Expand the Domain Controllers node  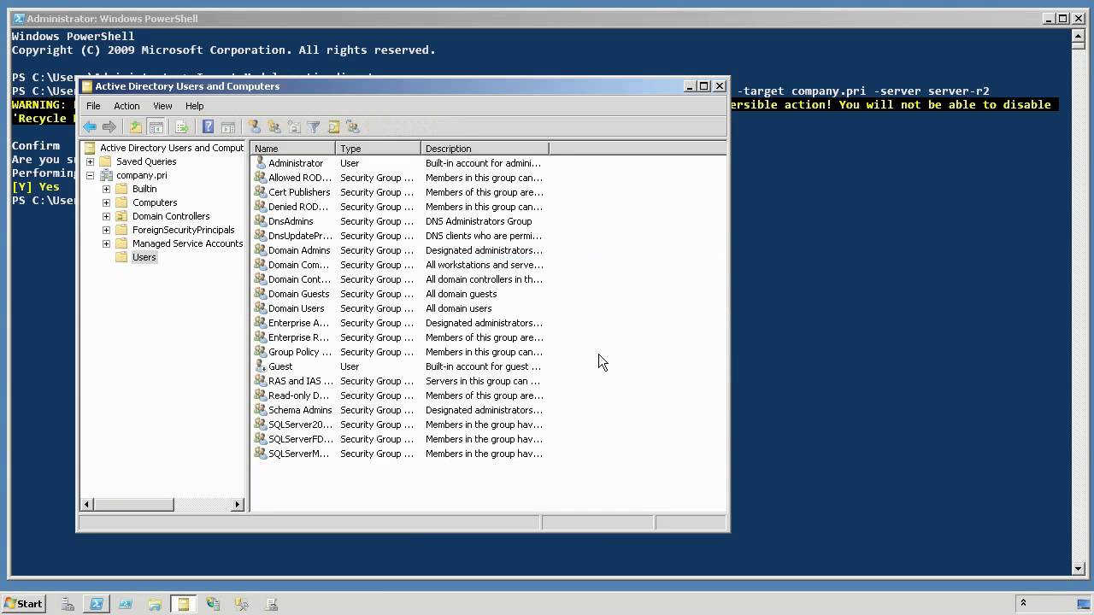(x=106, y=216)
